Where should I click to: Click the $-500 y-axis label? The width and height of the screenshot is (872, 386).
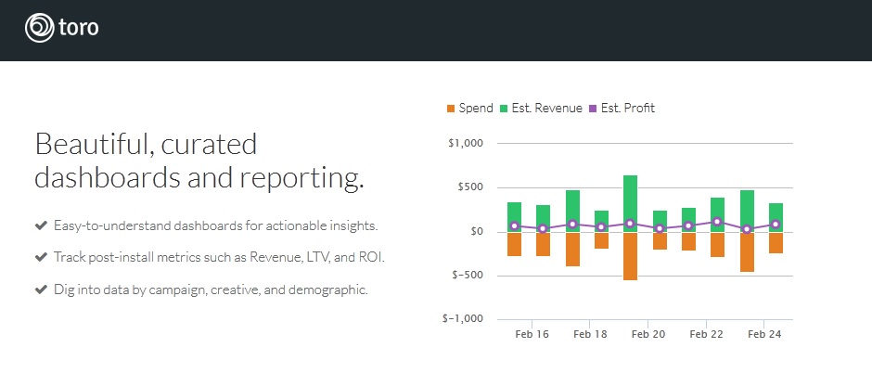pos(467,276)
